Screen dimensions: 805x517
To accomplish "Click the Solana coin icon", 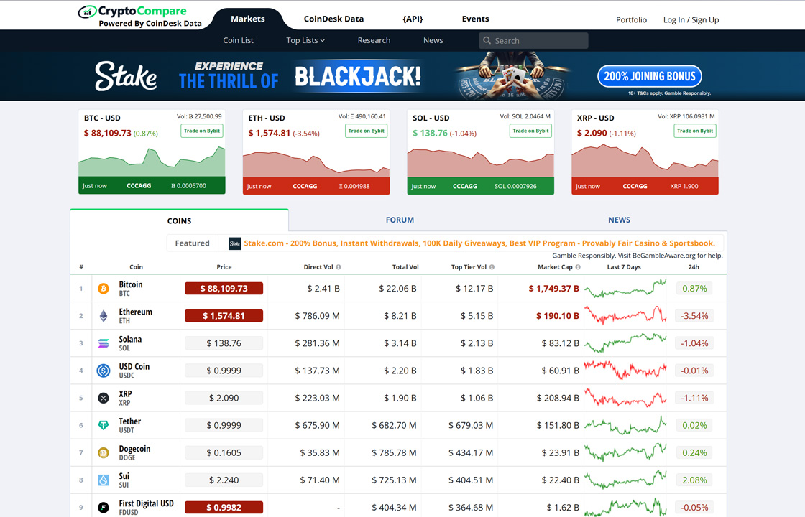I will tap(103, 344).
